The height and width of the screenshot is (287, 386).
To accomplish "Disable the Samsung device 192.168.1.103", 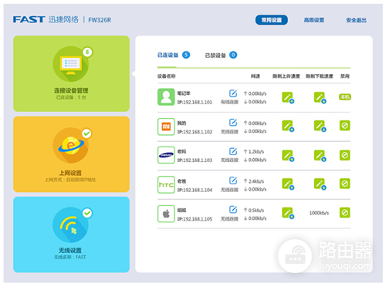I will click(x=345, y=155).
